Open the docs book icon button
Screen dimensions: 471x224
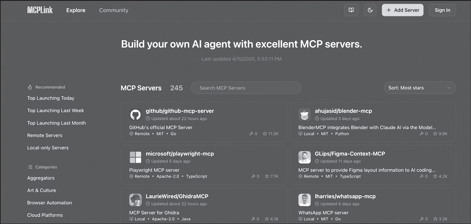[351, 10]
